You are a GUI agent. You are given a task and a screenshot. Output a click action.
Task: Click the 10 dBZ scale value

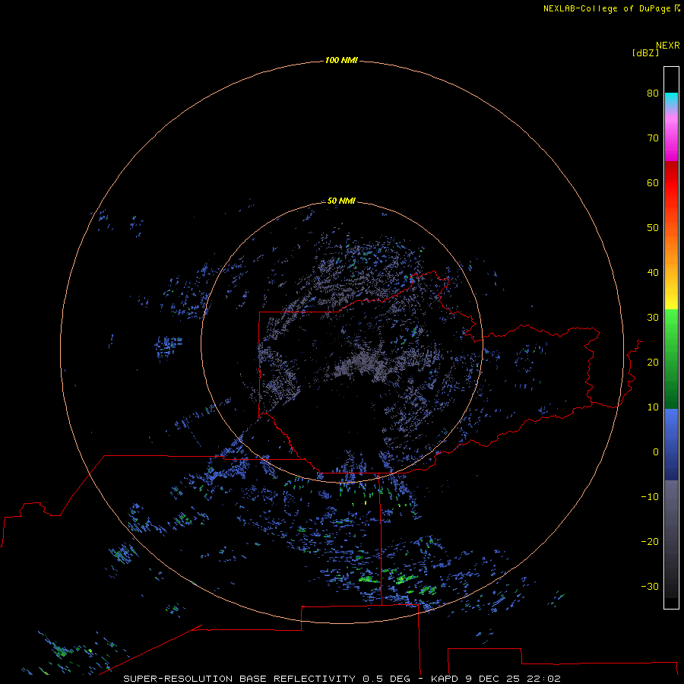tap(653, 407)
